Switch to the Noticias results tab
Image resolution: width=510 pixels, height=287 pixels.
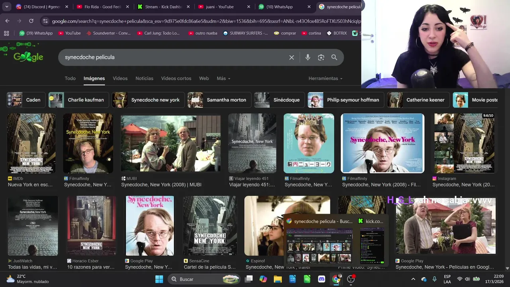pos(144,79)
